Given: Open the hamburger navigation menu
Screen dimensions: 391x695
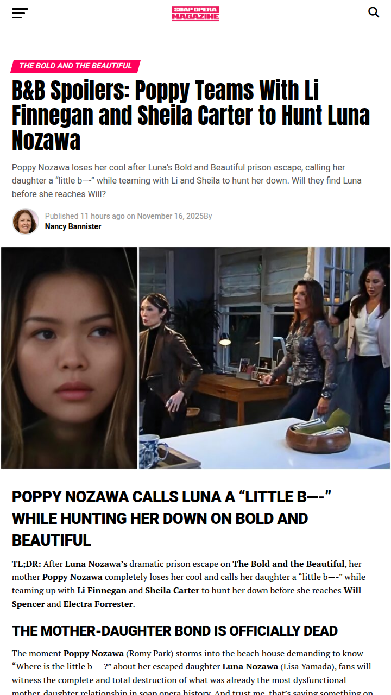Looking at the screenshot, I should (20, 13).
